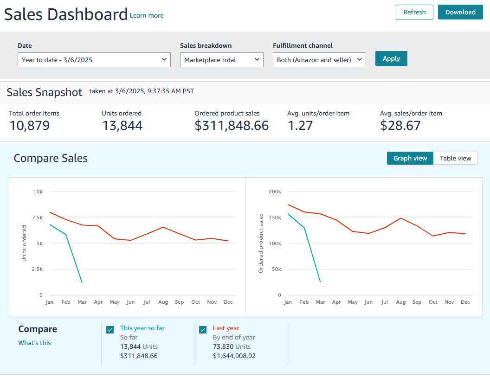
Task: Click Mar endpoint of teal units ordered line
Action: [x=82, y=283]
